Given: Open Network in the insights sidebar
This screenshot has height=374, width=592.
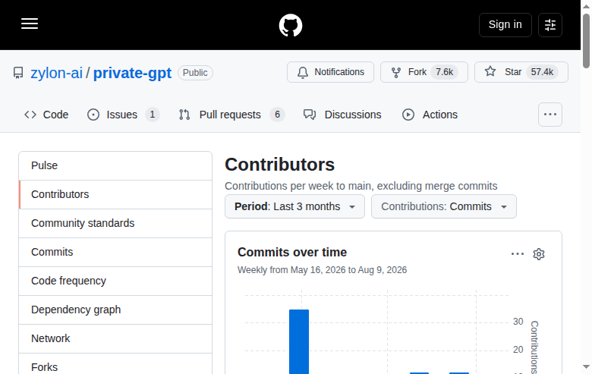Looking at the screenshot, I should [x=115, y=338].
